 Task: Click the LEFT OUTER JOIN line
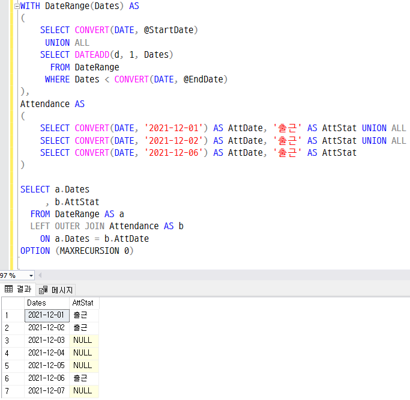coord(107,226)
